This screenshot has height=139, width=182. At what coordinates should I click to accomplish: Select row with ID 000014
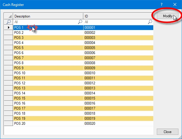[118, 93]
